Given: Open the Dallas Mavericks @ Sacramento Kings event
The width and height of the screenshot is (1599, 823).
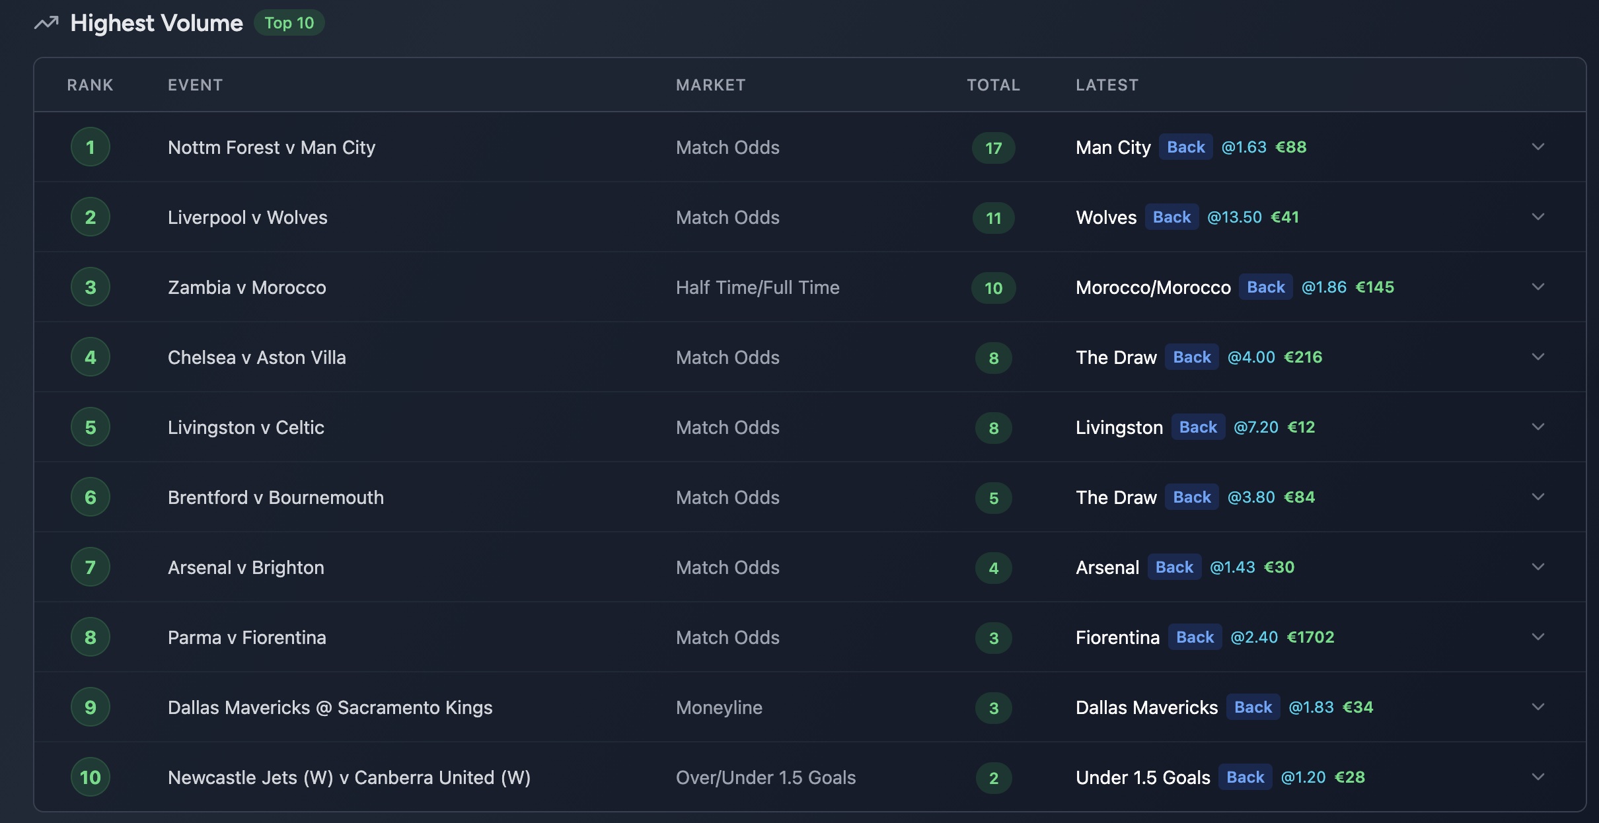Looking at the screenshot, I should tap(330, 707).
